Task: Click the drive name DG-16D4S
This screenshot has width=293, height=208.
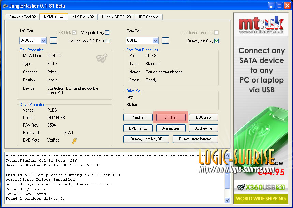Action: [56, 118]
